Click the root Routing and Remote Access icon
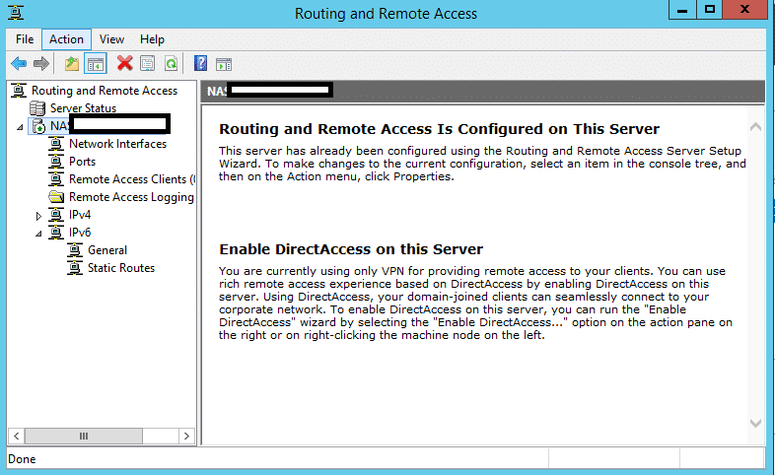 [19, 91]
